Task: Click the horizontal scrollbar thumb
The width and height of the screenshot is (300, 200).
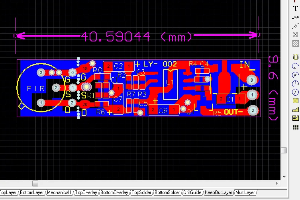Action: (35, 184)
